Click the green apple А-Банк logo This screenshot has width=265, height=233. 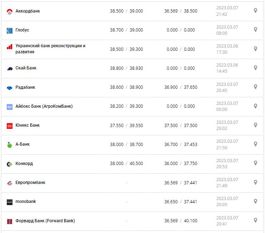coord(10,145)
